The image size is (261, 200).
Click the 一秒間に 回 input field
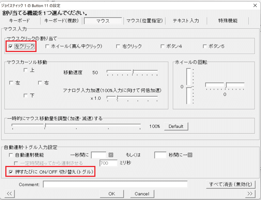(x=99, y=155)
